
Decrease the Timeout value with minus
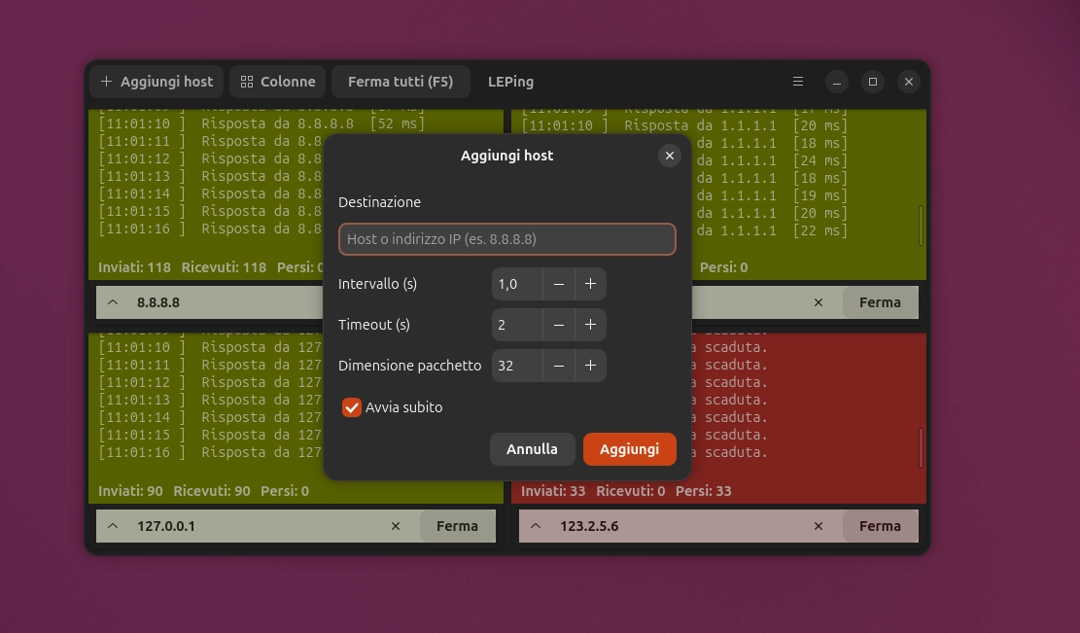pos(559,325)
